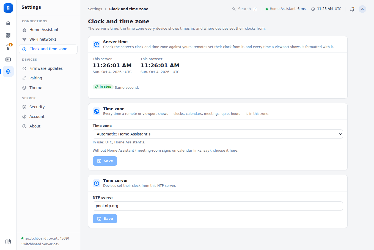Open Firmware updates settings
The width and height of the screenshot is (374, 250).
pos(48,68)
